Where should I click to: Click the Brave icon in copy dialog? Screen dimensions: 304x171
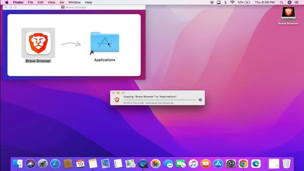(117, 100)
